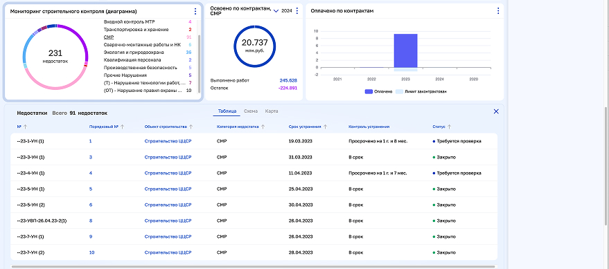Select Квалификация персонала in the legend
This screenshot has height=269, width=609.
point(132,59)
